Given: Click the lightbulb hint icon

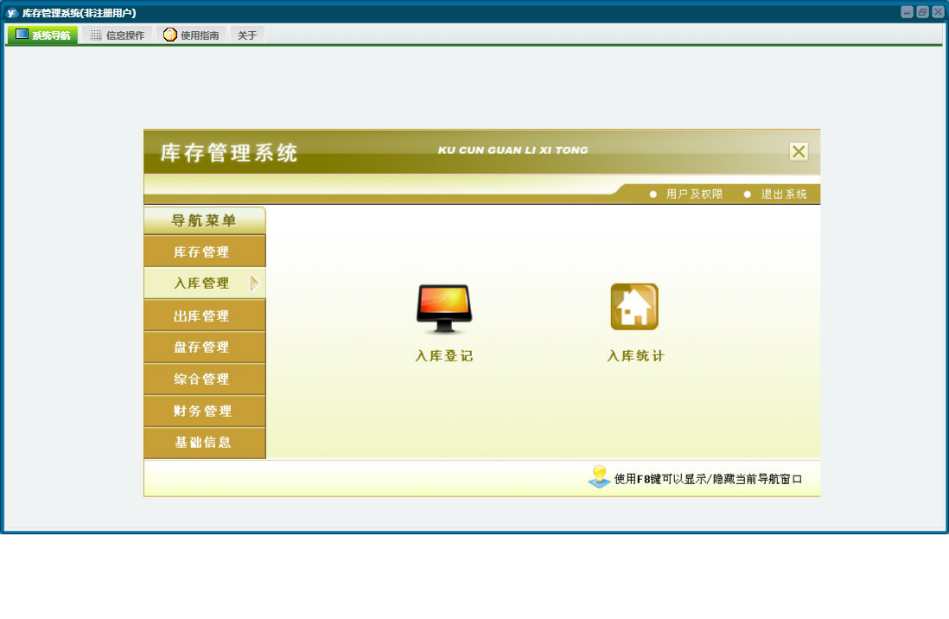Looking at the screenshot, I should click(599, 476).
